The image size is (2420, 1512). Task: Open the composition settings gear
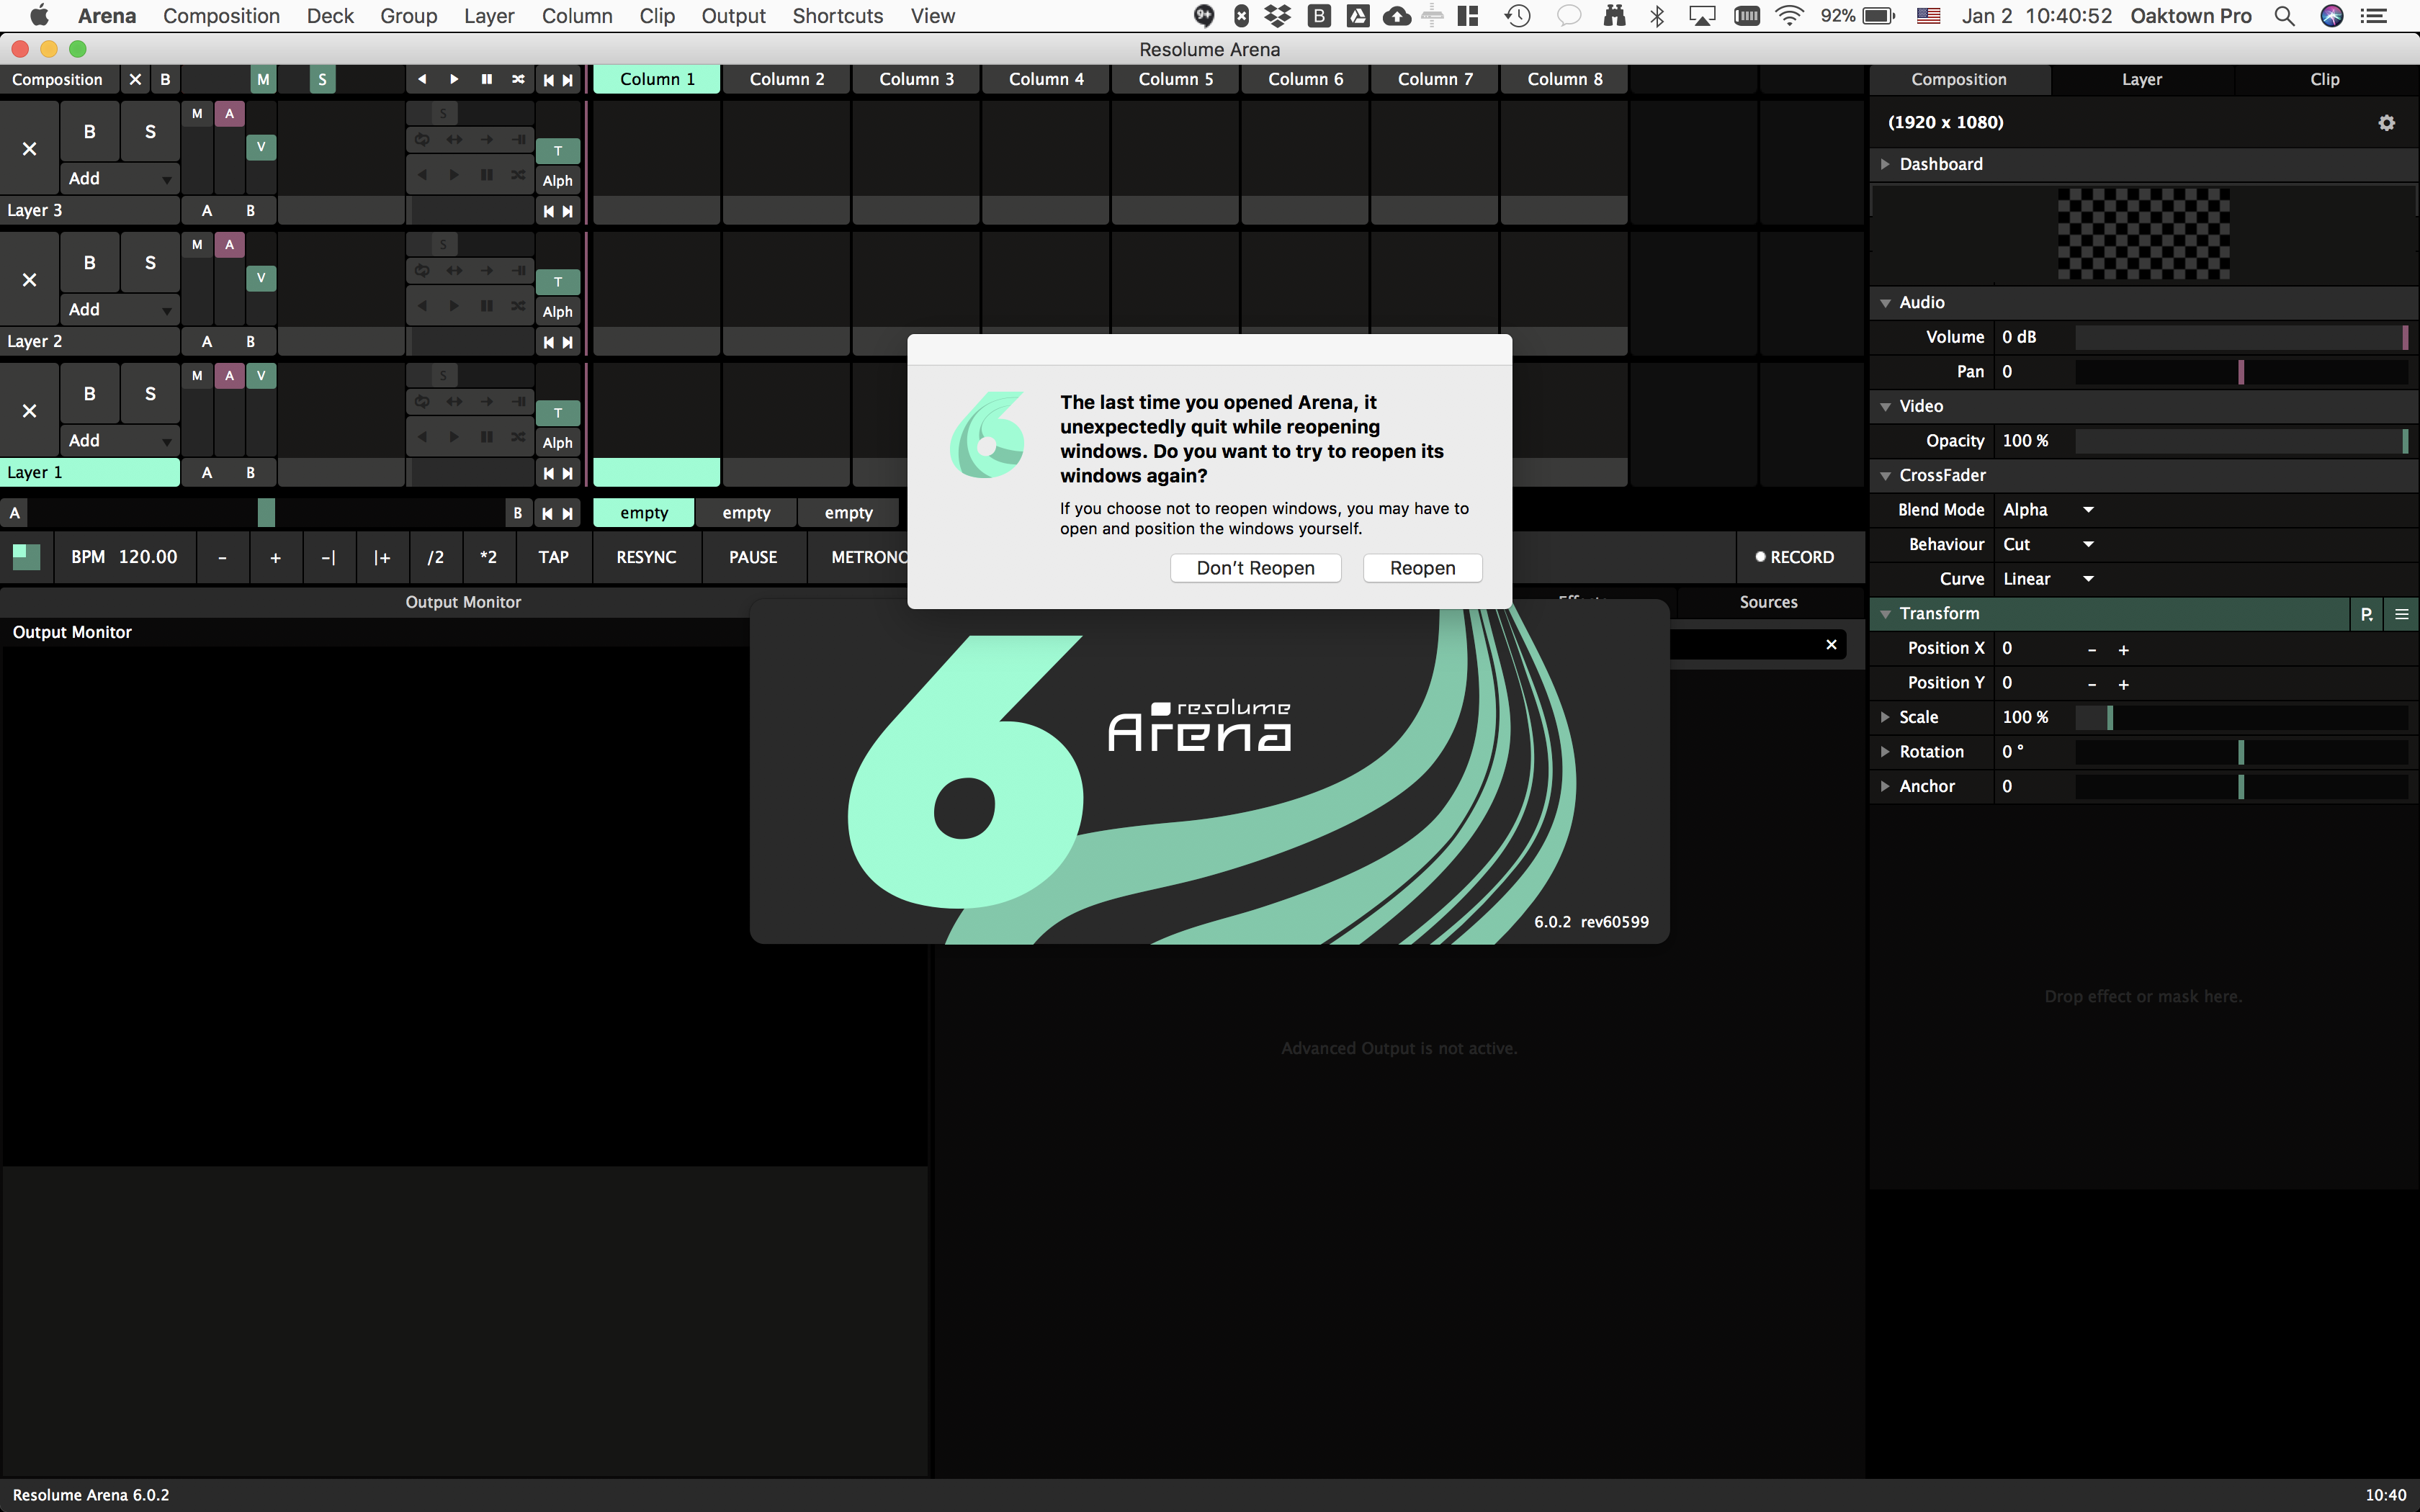[x=2386, y=123]
